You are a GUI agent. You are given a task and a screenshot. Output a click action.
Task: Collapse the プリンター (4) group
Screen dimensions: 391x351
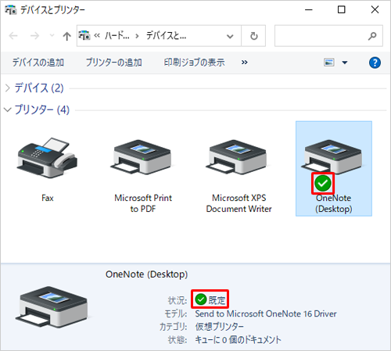[x=8, y=109]
